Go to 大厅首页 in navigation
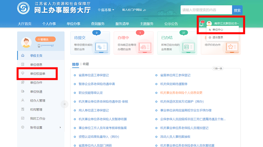The height and width of the screenshot is (147, 263). pos(24,24)
